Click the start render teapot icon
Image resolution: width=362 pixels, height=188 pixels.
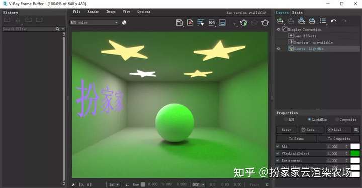click(265, 23)
